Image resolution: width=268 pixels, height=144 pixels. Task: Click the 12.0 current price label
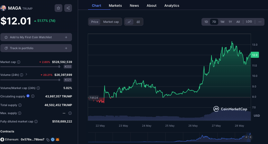click(x=255, y=55)
